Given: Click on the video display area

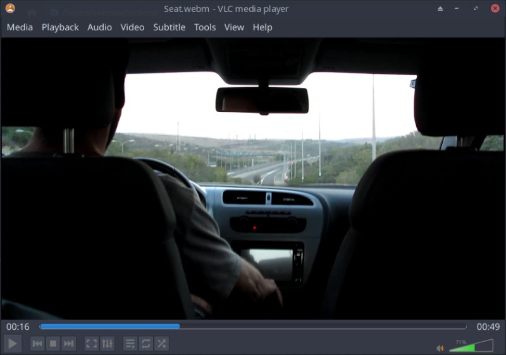Looking at the screenshot, I should 253,179.
